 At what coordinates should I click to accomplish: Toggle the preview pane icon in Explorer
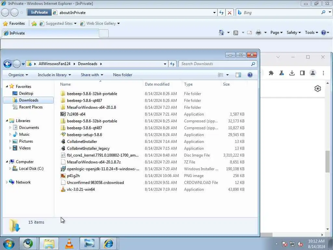coord(238,75)
